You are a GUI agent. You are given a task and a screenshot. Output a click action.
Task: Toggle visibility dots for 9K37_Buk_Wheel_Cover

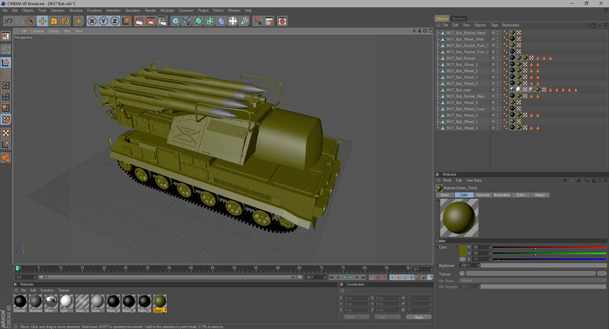(x=497, y=109)
